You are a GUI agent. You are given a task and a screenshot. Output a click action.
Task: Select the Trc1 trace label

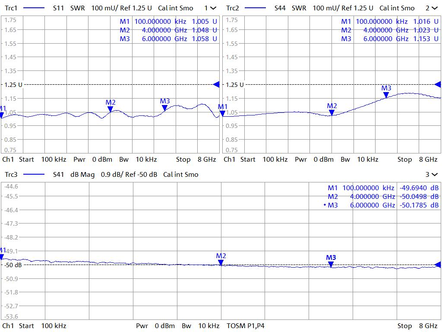tap(11, 8)
